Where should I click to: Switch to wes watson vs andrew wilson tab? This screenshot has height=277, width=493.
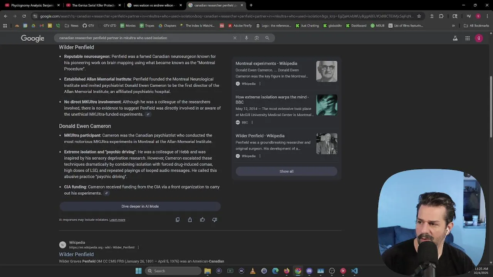coord(152,5)
